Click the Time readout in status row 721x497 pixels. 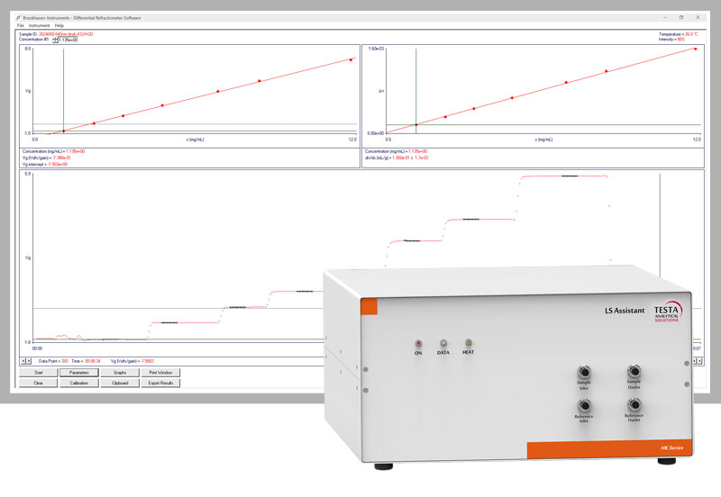click(x=86, y=362)
